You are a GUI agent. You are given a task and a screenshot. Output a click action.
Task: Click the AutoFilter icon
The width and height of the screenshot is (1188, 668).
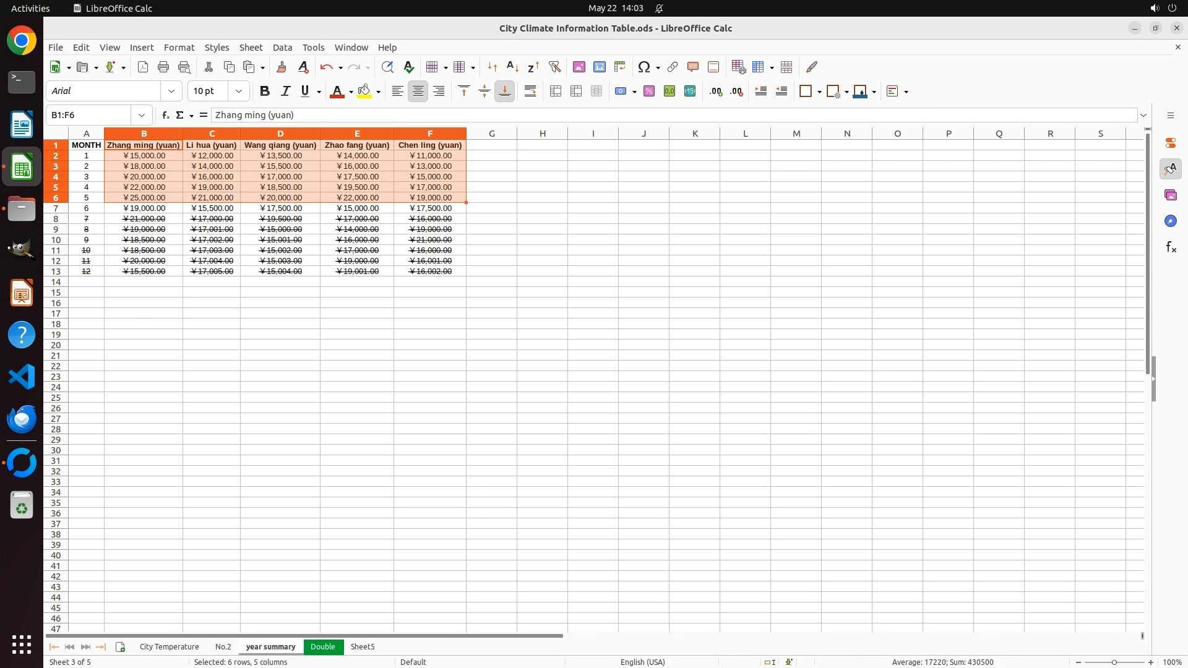(x=554, y=67)
